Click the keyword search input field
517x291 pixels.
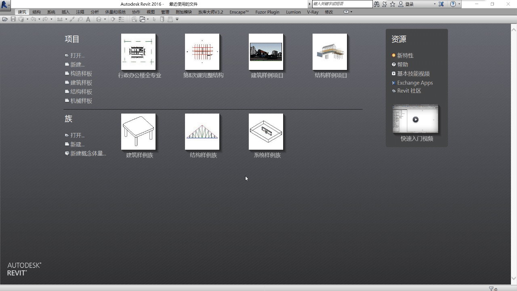click(x=342, y=4)
